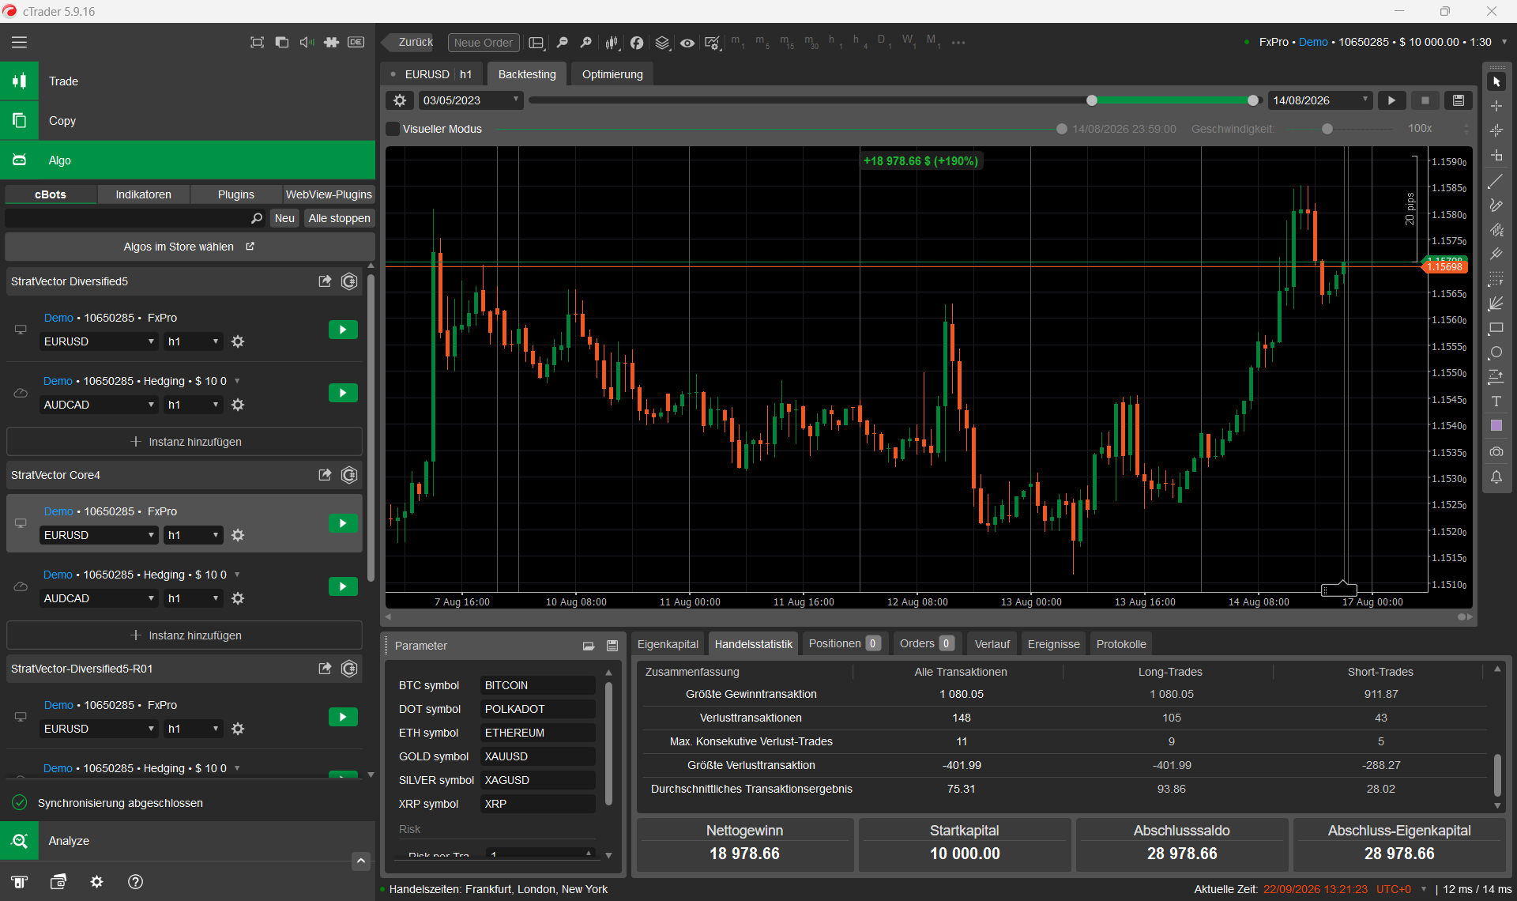Viewport: 1517px width, 901px height.
Task: Zoom in the chart with magnifier plus
Action: click(x=585, y=43)
